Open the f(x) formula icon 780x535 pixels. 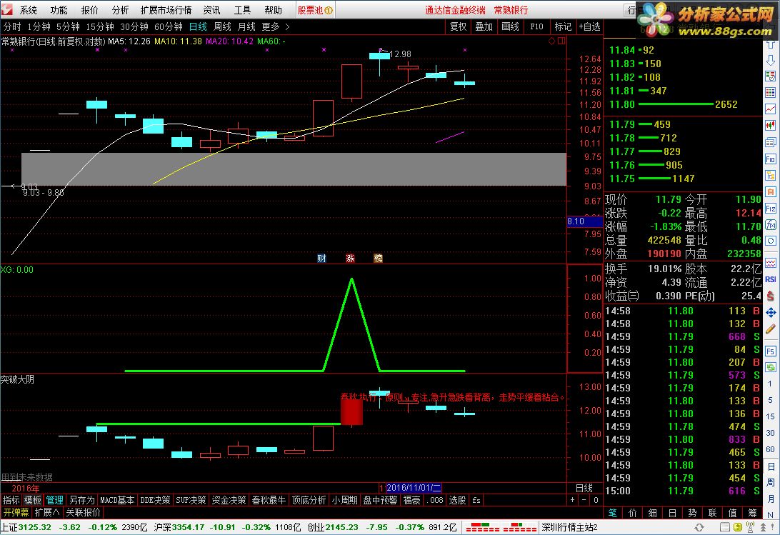click(771, 224)
